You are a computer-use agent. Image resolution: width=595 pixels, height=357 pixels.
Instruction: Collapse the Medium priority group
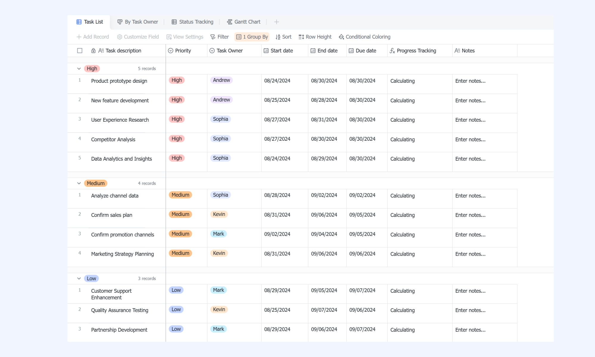coord(79,183)
